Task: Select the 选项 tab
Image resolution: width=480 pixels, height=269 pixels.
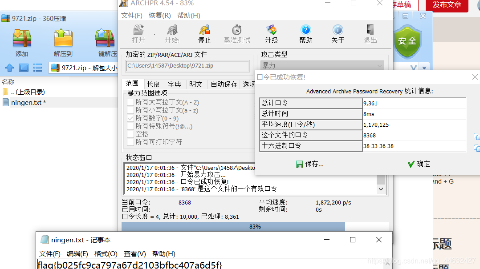Action: click(248, 84)
